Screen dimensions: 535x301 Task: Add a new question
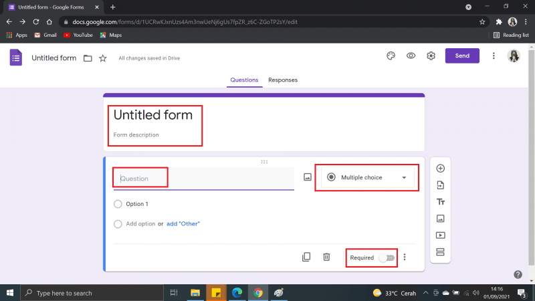(x=441, y=169)
